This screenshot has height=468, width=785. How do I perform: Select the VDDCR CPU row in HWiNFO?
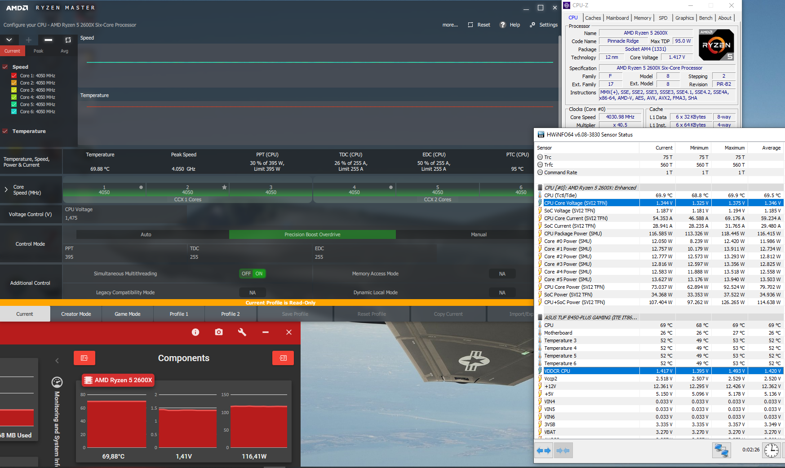[x=659, y=371]
